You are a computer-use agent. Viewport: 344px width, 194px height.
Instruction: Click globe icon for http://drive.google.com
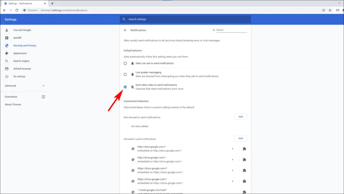pos(133,160)
